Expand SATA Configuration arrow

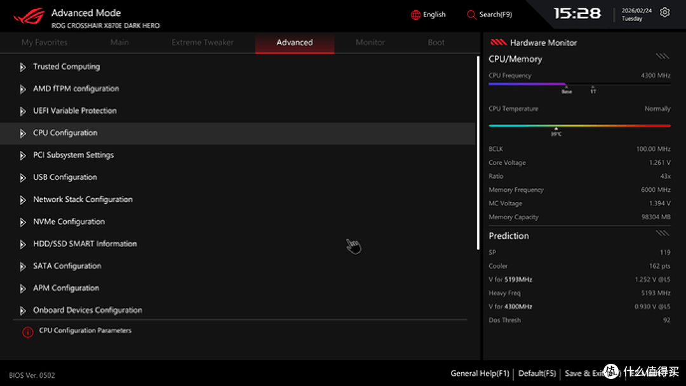(23, 266)
